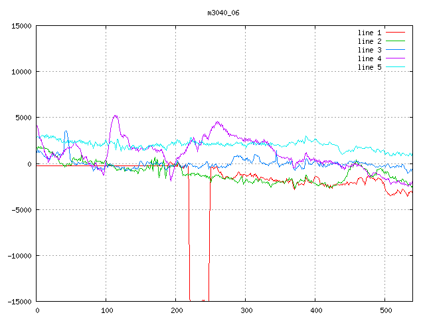Click the green line 2 legend sample
The image size is (425, 319).
pos(395,41)
